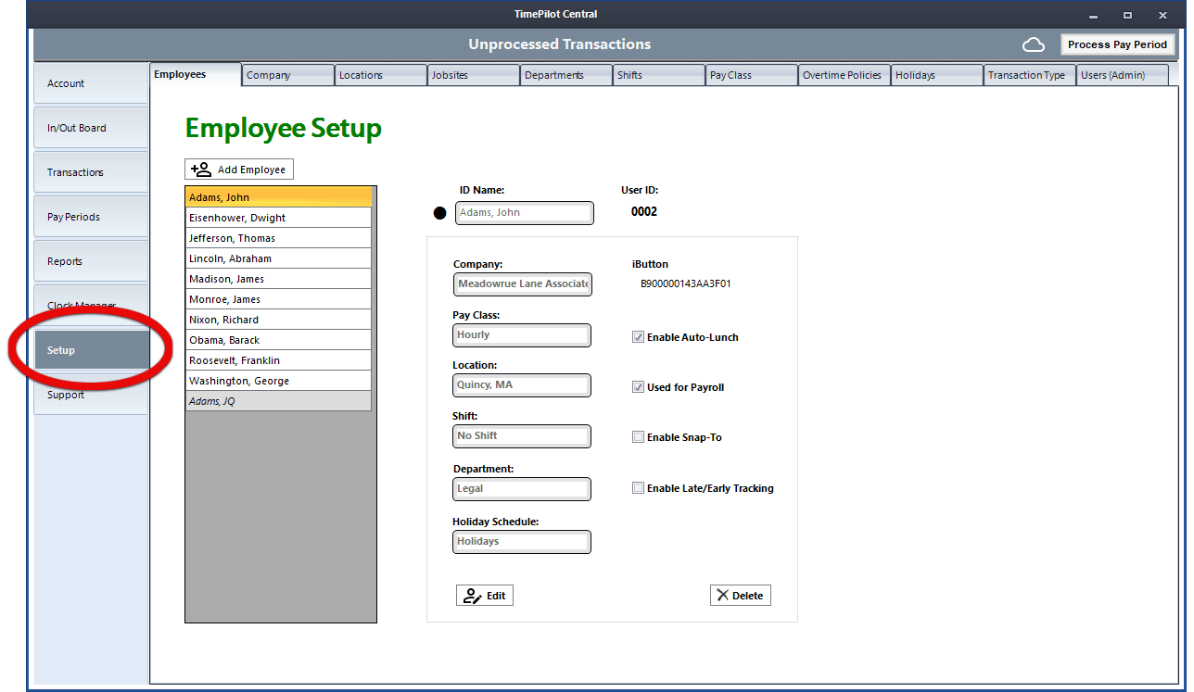Screen dimensions: 1194x692
Task: Click the Edit employee pencil icon
Action: (x=471, y=595)
